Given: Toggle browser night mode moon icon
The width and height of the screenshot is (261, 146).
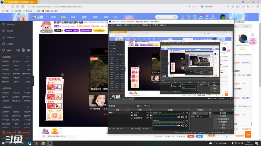Looking at the screenshot, I should [248, 6].
